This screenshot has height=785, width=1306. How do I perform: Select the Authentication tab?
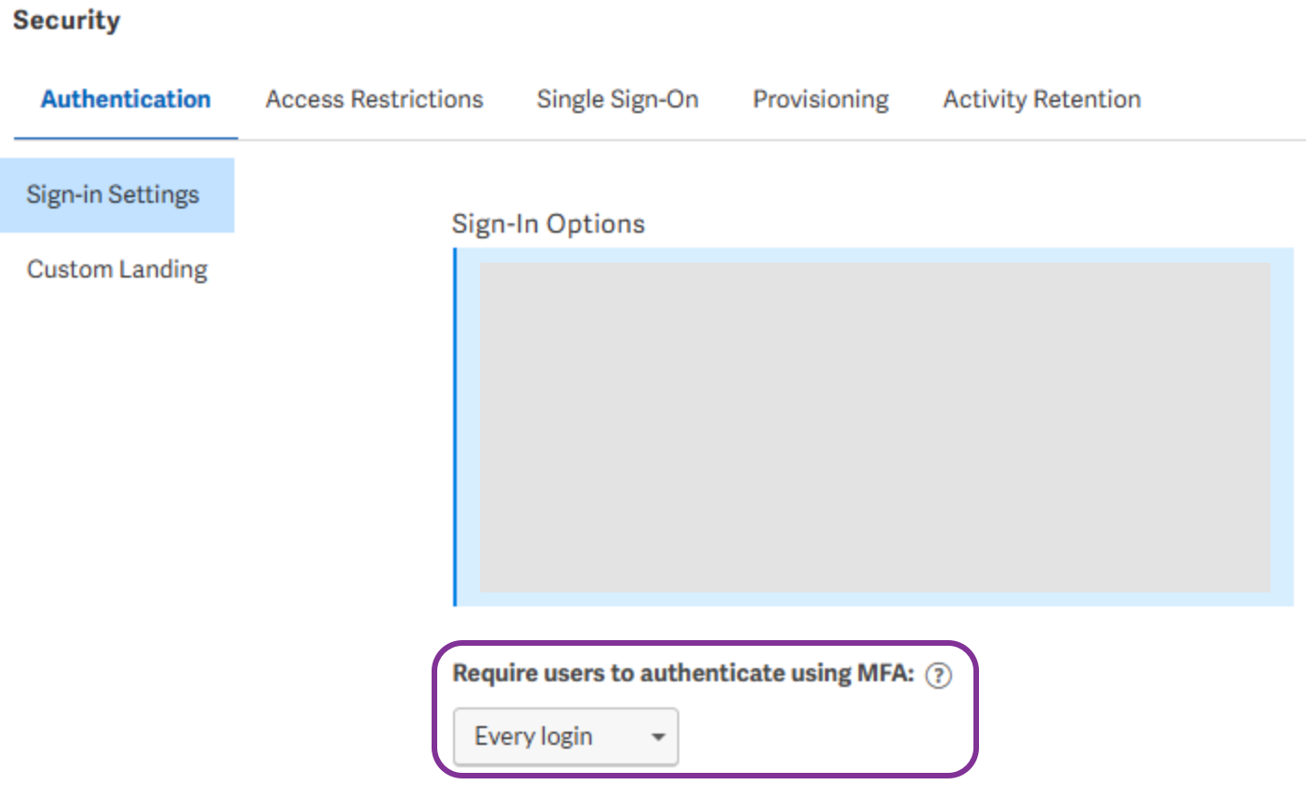pyautogui.click(x=126, y=99)
